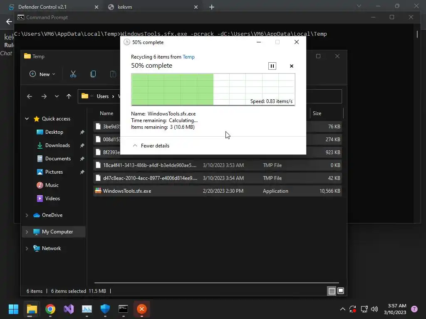Click the Cut scissors icon
This screenshot has height=319, width=426.
coord(73,74)
